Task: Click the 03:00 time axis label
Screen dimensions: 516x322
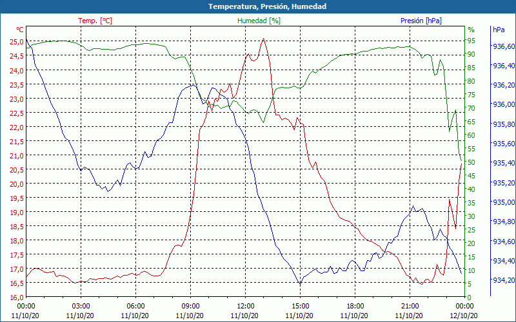Action: [x=81, y=307]
